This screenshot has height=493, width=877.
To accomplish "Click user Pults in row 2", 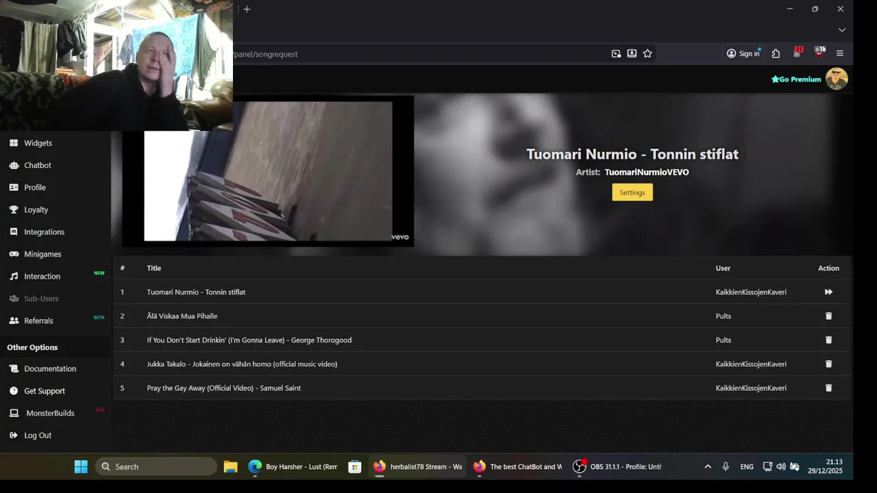I will tap(724, 316).
